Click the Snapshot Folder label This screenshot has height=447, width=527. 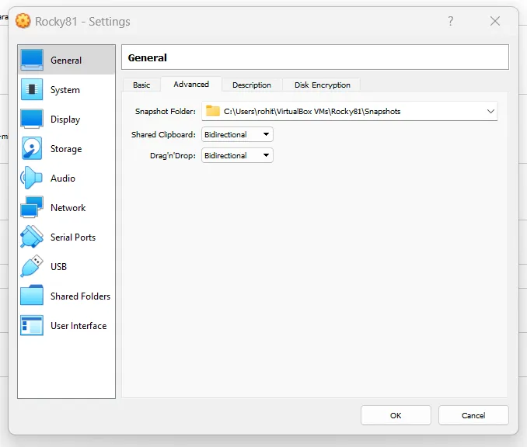[x=166, y=112]
